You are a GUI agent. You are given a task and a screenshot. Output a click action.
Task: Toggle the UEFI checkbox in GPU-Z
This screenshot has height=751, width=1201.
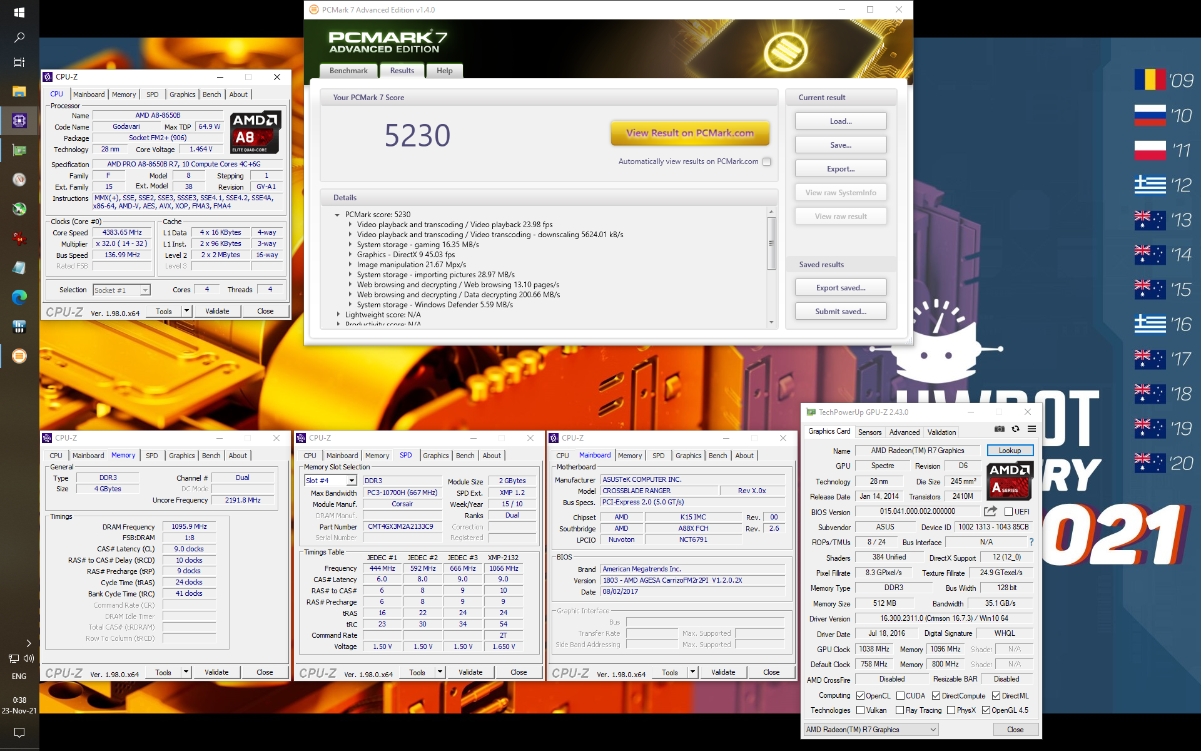[1008, 512]
